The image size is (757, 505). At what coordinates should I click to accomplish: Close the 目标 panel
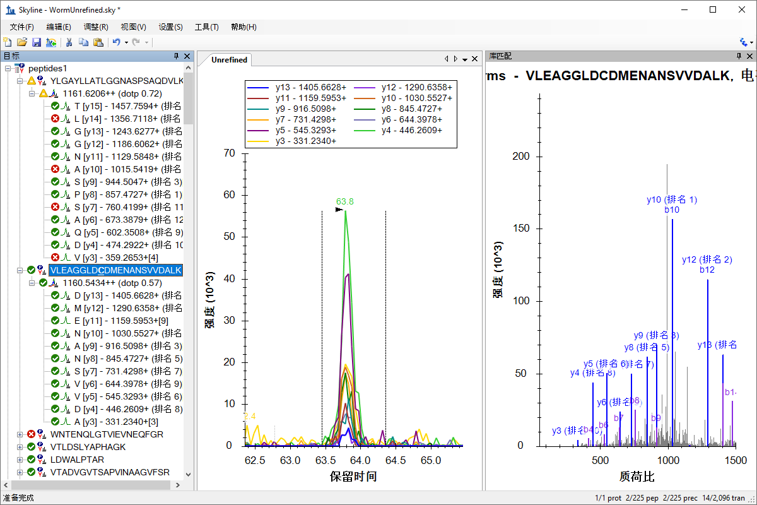click(187, 56)
